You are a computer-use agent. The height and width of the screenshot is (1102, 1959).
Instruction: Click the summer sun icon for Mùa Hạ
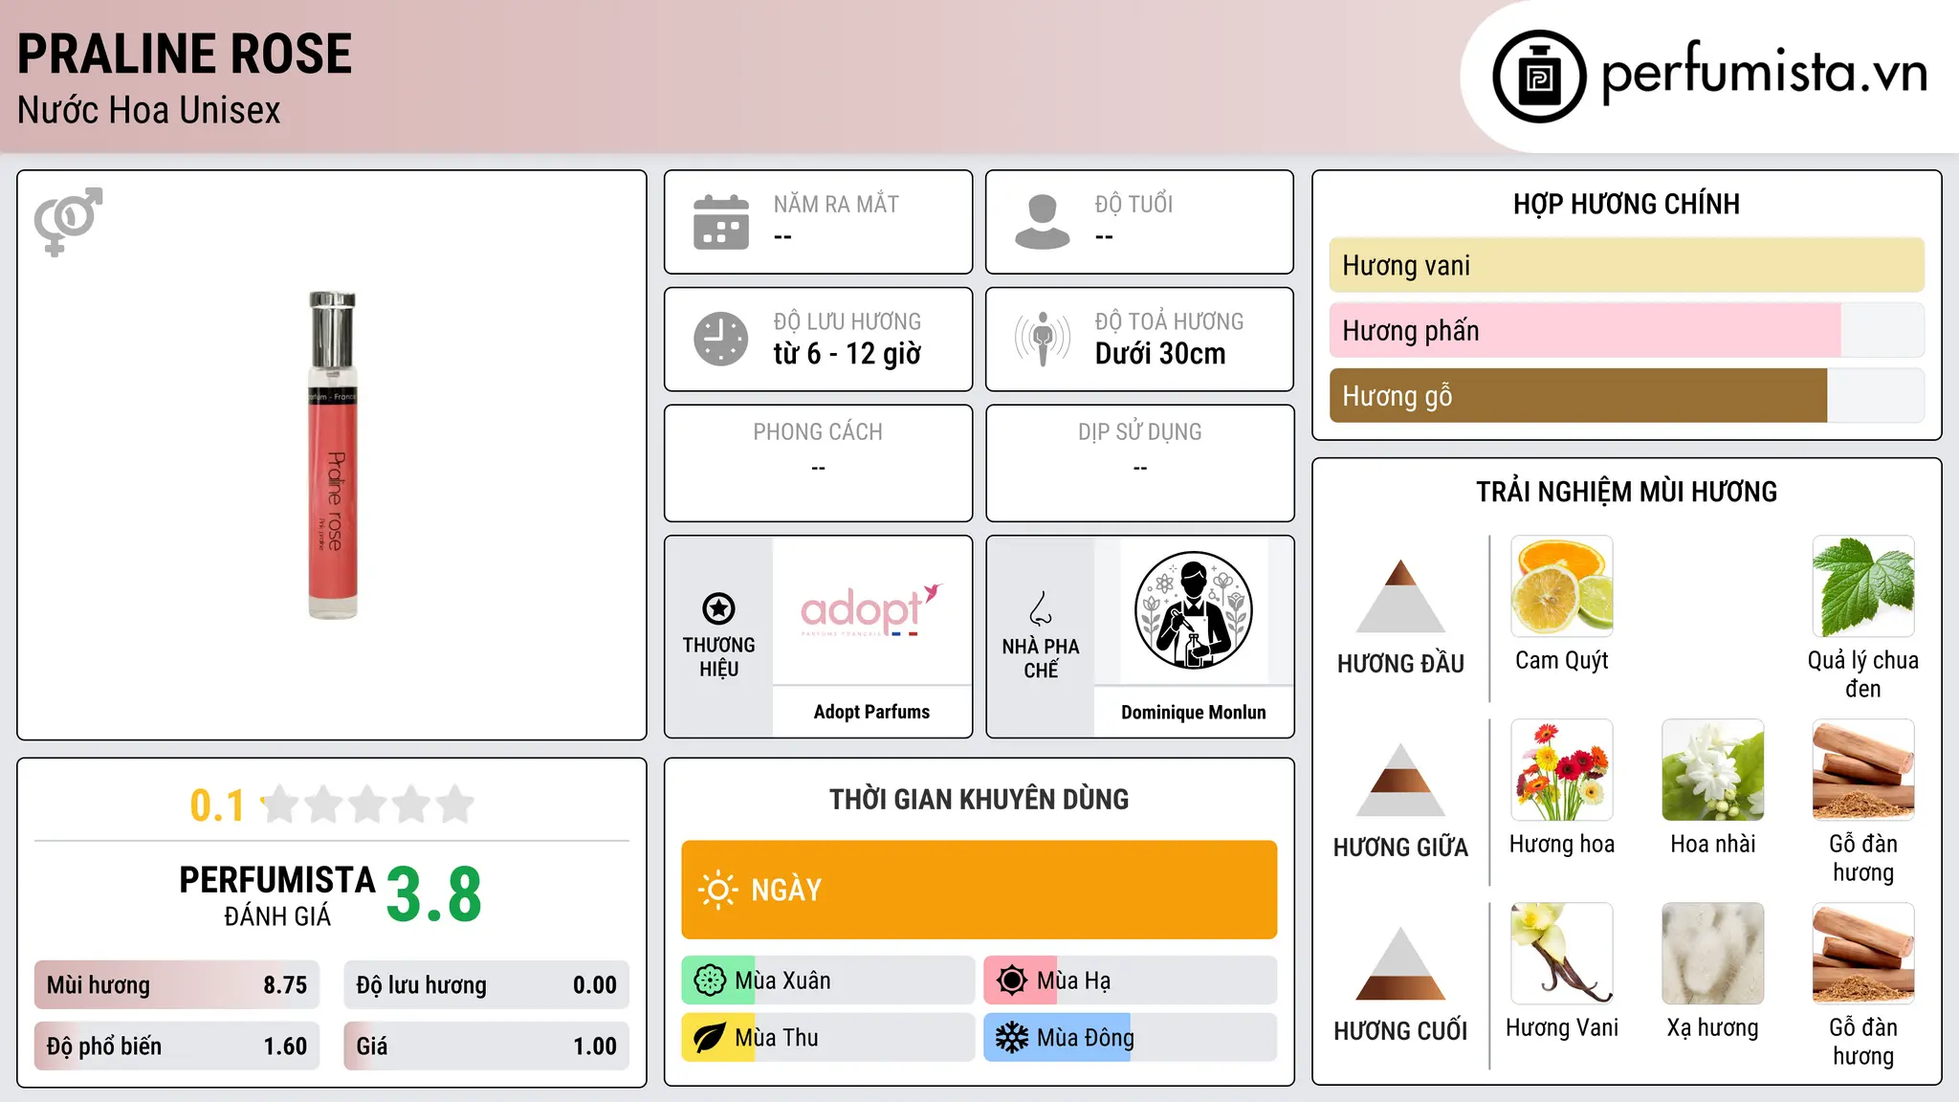[x=1012, y=981]
